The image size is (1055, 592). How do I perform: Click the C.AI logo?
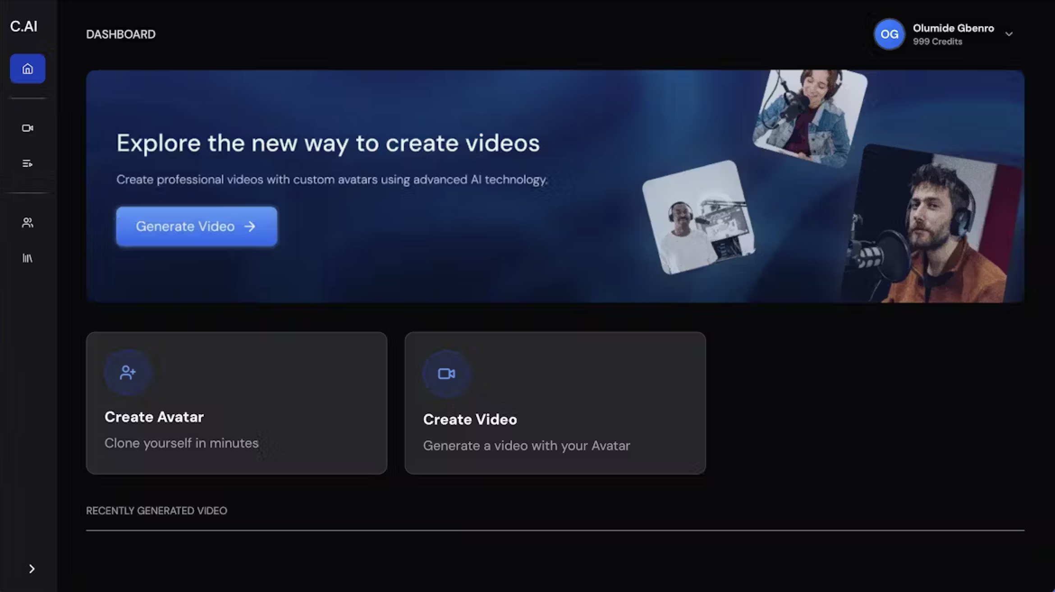coord(23,26)
